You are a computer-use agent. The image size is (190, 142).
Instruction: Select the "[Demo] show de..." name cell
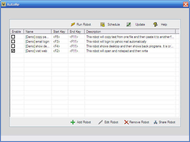[x=38, y=46]
